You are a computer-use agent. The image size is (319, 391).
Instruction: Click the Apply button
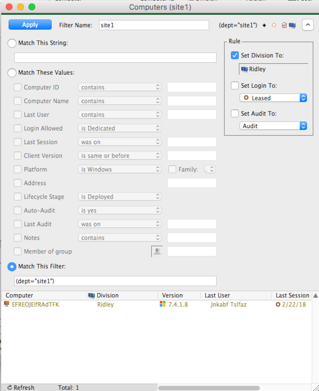(30, 25)
